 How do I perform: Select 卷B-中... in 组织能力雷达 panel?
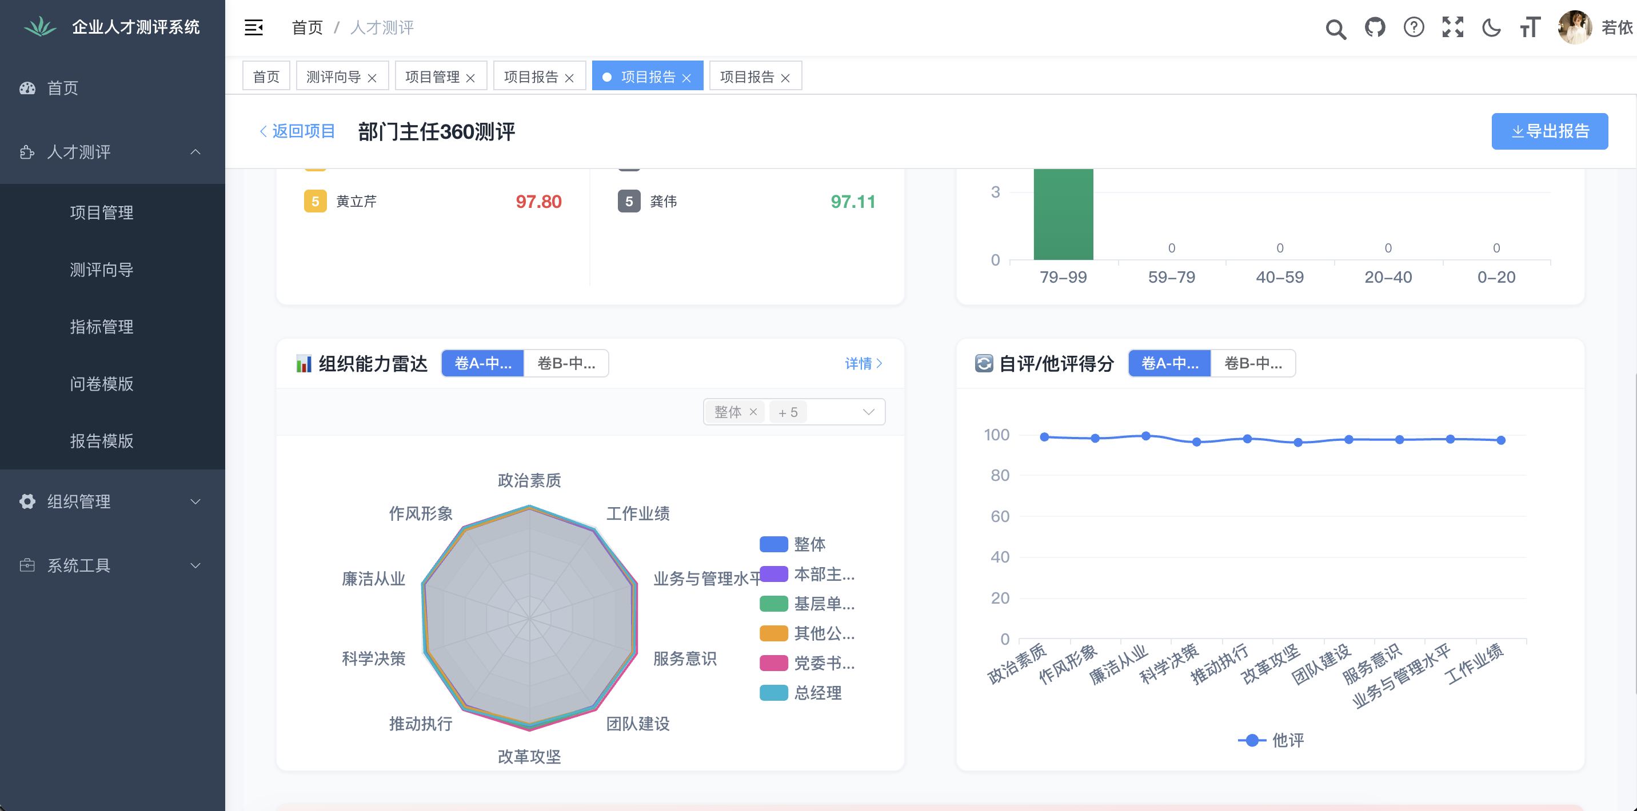[566, 363]
